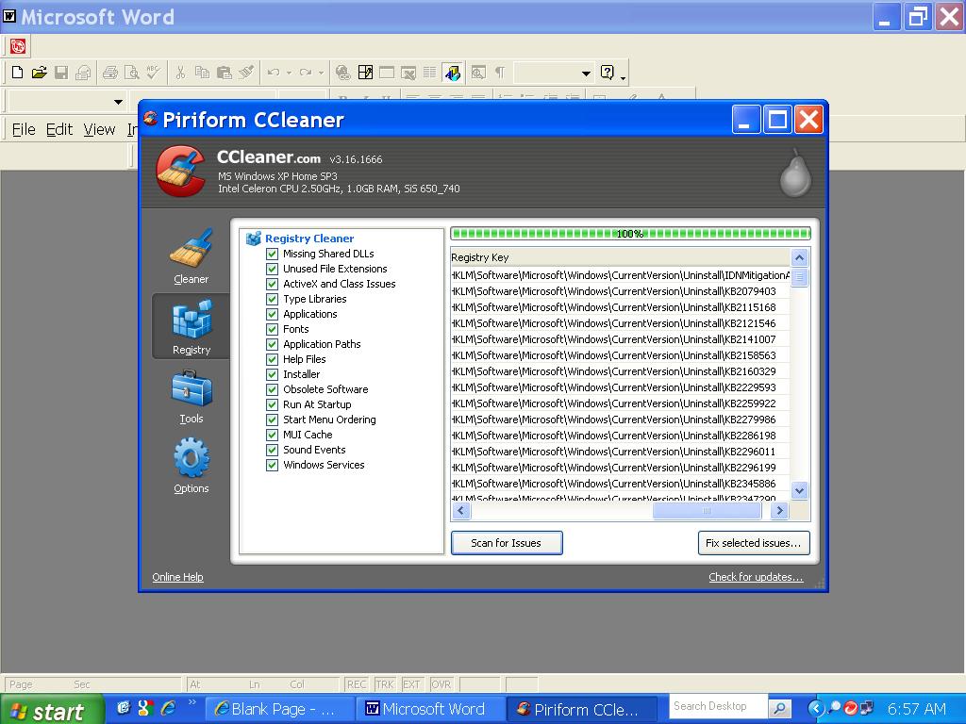966x724 pixels.
Task: Open the Online Help link
Action: (177, 577)
